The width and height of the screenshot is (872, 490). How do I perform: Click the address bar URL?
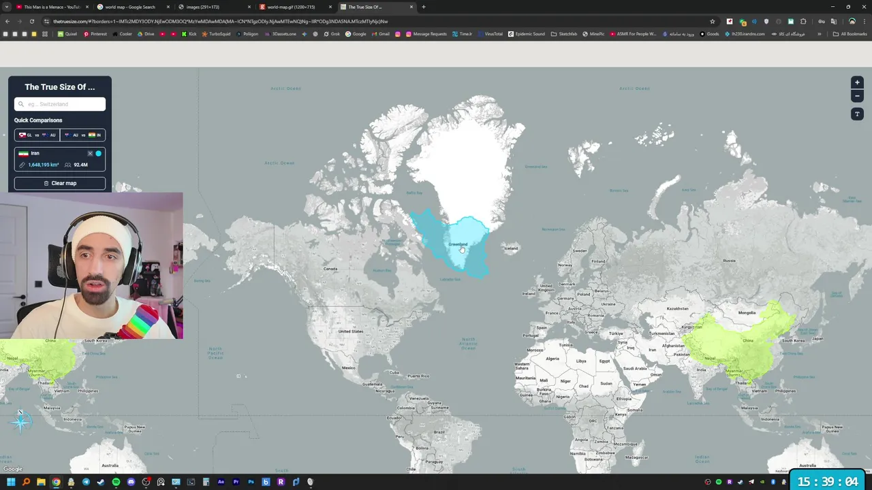[x=220, y=21]
